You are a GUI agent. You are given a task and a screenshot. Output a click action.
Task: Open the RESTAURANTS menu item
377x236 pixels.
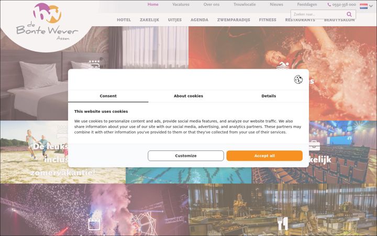(300, 20)
